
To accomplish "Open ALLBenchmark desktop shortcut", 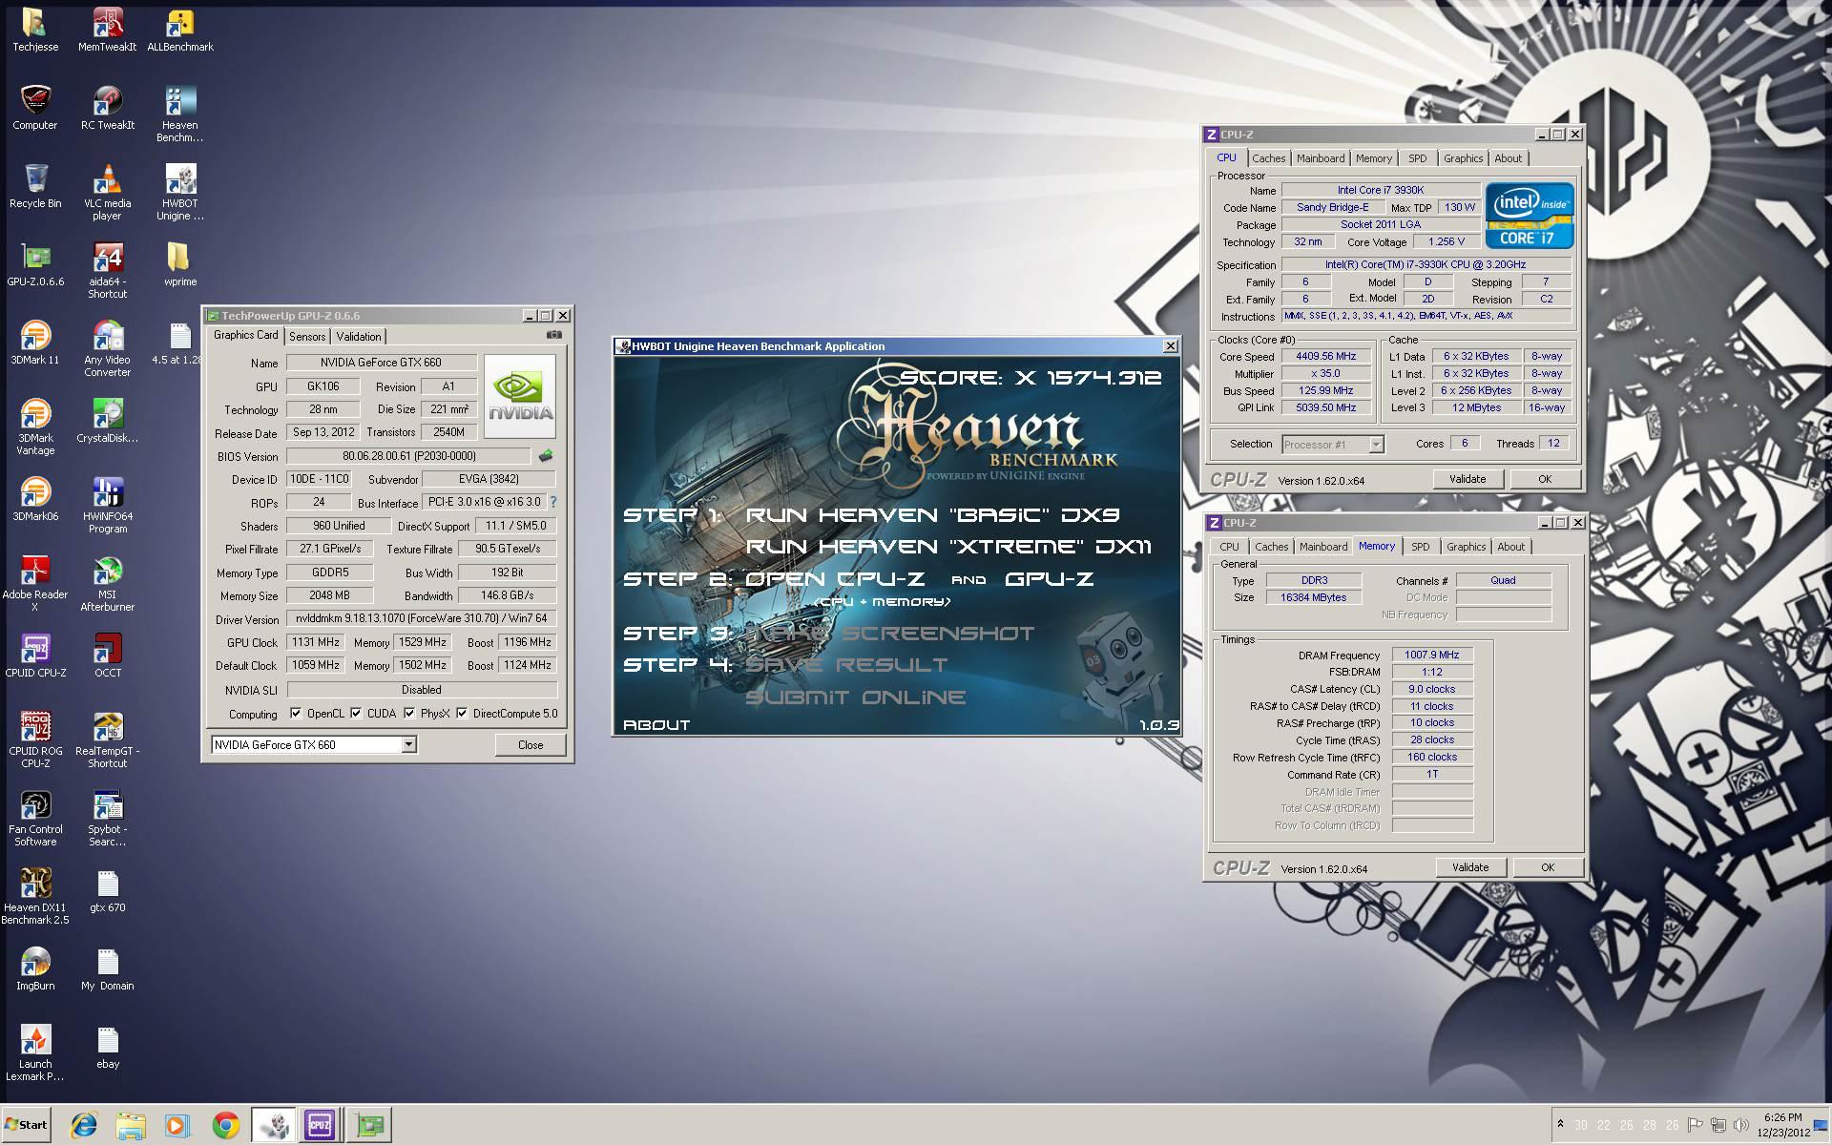I will [180, 30].
